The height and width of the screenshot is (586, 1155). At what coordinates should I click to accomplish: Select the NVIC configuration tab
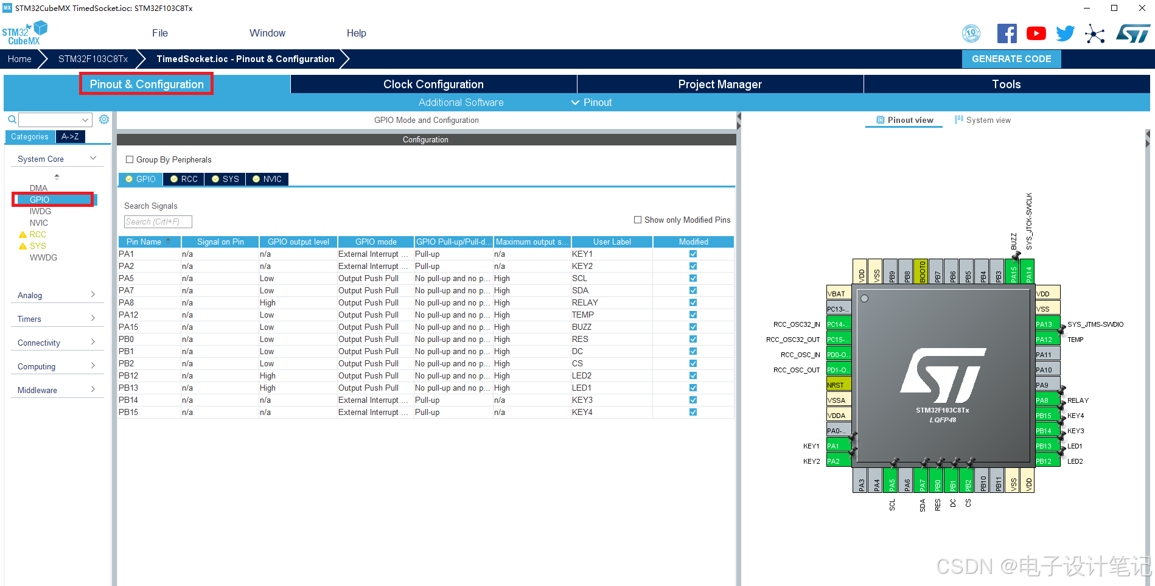267,179
